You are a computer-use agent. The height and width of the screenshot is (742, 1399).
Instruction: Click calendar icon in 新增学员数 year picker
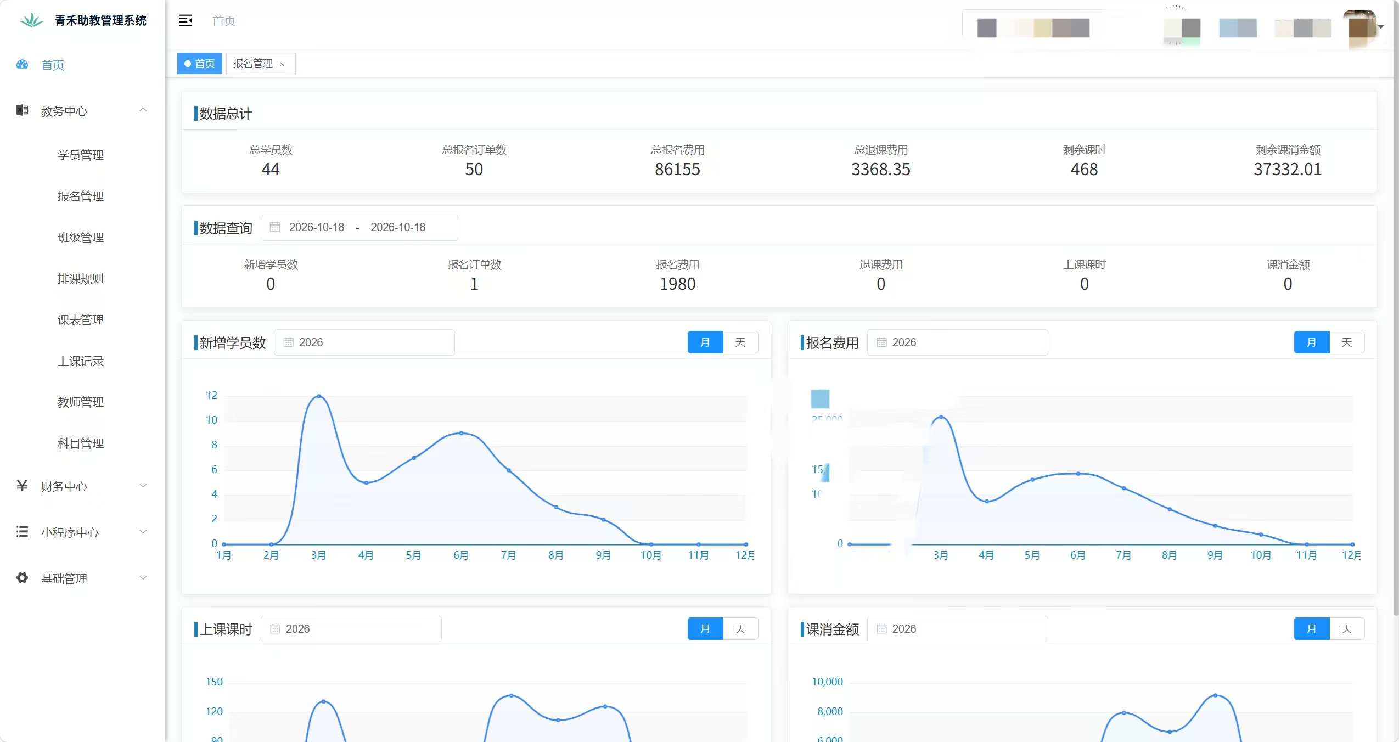coord(288,342)
